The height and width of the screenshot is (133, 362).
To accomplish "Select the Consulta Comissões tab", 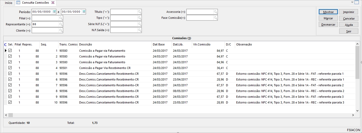I will pos(36,3).
